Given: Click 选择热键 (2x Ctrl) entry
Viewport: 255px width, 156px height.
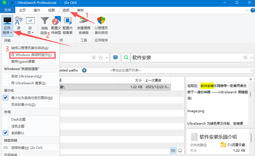Looking at the screenshot, I should [27, 148].
